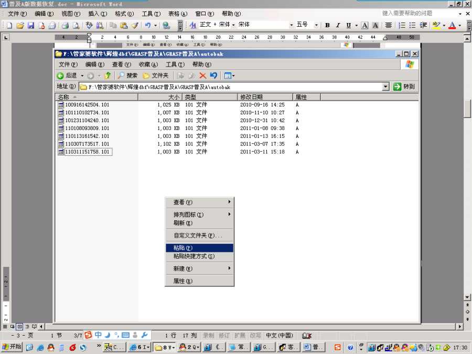Toggle the 录制 macro recording indicator
The height and width of the screenshot is (354, 472).
tap(208, 335)
